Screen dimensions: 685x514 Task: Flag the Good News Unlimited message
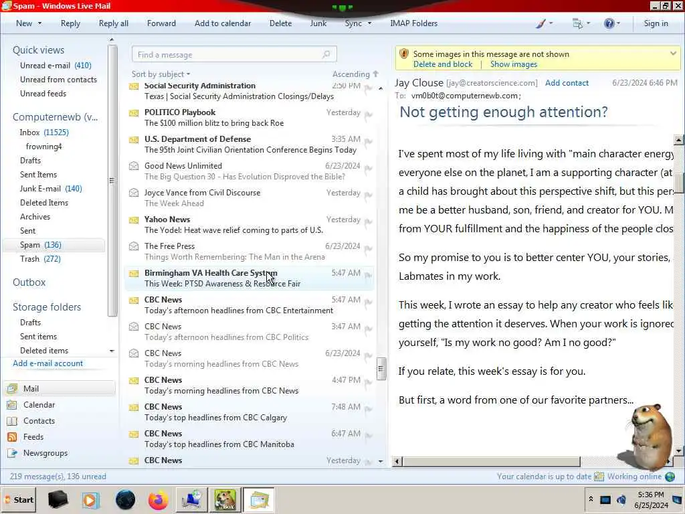(369, 168)
